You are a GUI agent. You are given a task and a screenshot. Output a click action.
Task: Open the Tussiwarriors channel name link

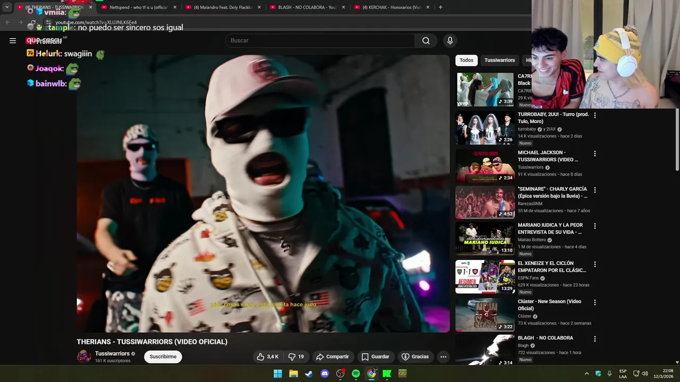click(112, 353)
